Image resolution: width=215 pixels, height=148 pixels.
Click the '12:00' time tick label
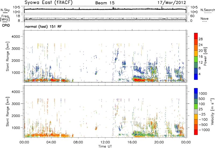[x=105, y=142]
